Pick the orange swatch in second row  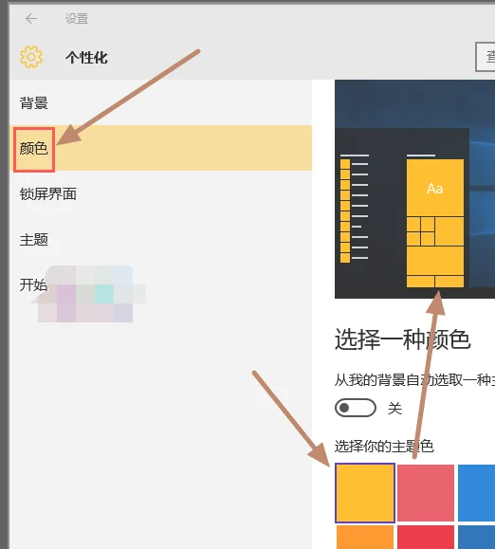[x=365, y=537]
